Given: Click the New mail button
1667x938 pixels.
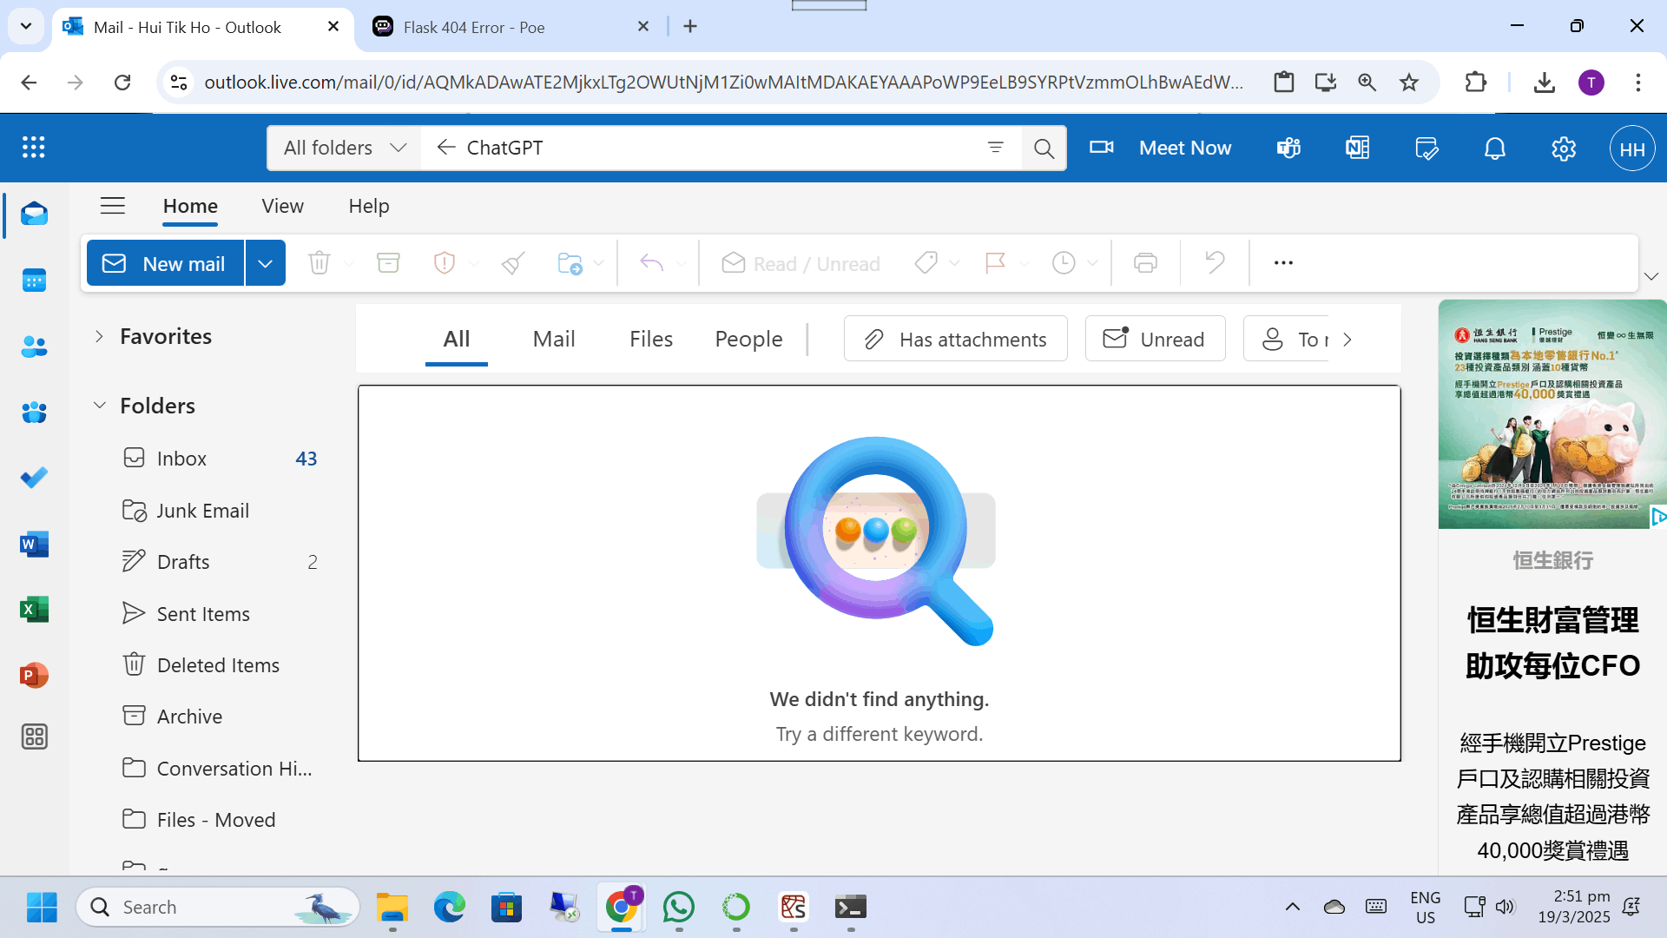Looking at the screenshot, I should point(165,263).
